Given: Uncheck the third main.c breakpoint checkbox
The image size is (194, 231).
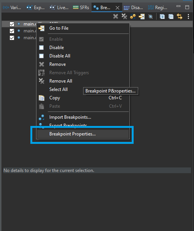Looking at the screenshot, I should point(12,38).
